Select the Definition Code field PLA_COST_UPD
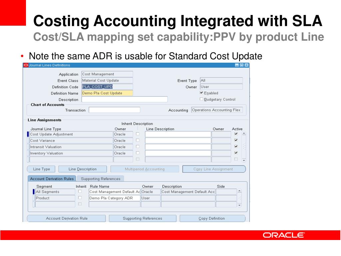341x256 pixels. (107, 87)
